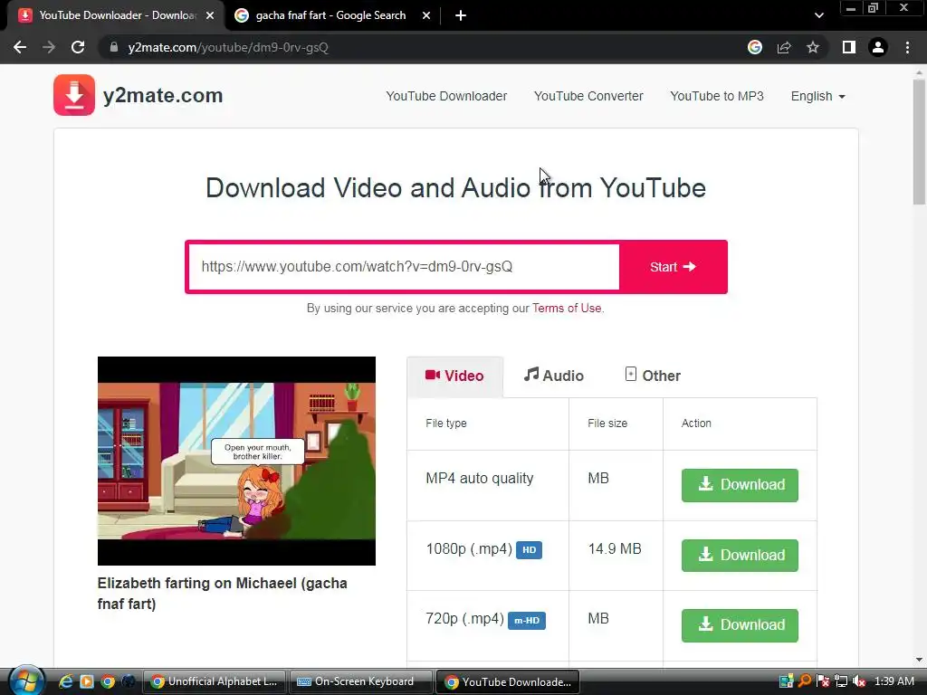The image size is (927, 695).
Task: Click the YouTube Downloade... taskbar button
Action: pos(507,681)
